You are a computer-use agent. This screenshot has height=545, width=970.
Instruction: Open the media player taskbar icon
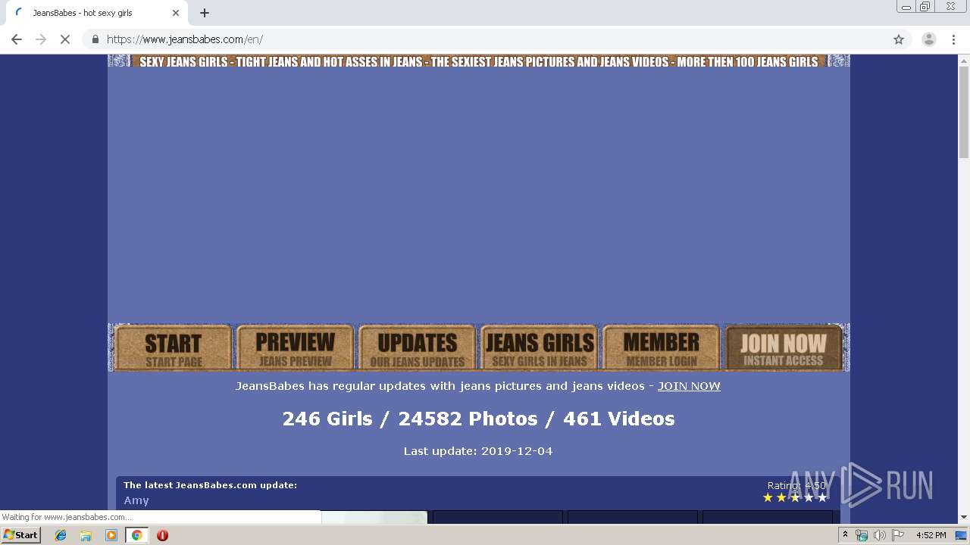[111, 535]
